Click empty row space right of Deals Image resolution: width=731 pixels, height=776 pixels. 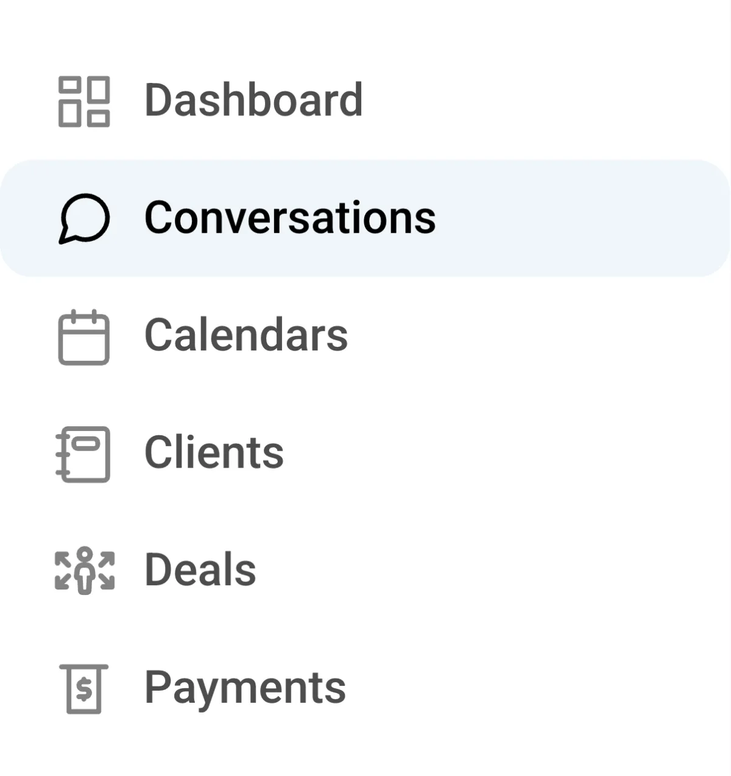(548, 571)
